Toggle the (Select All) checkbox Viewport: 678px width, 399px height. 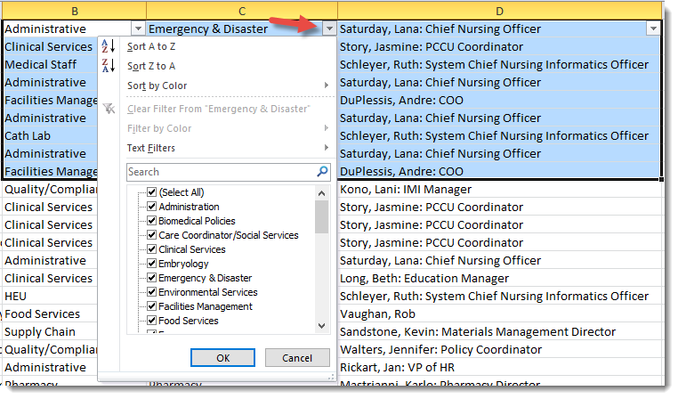pos(151,192)
